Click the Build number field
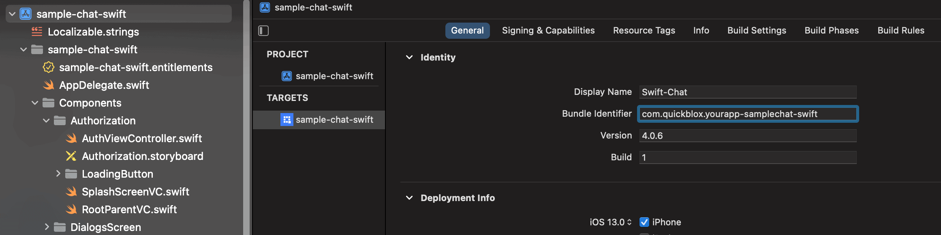 (748, 157)
